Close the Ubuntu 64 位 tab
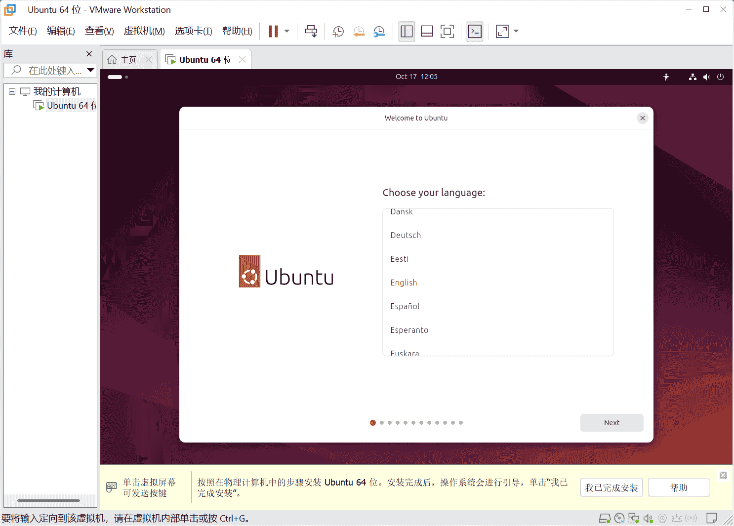Viewport: 734px width, 526px height. (x=242, y=60)
